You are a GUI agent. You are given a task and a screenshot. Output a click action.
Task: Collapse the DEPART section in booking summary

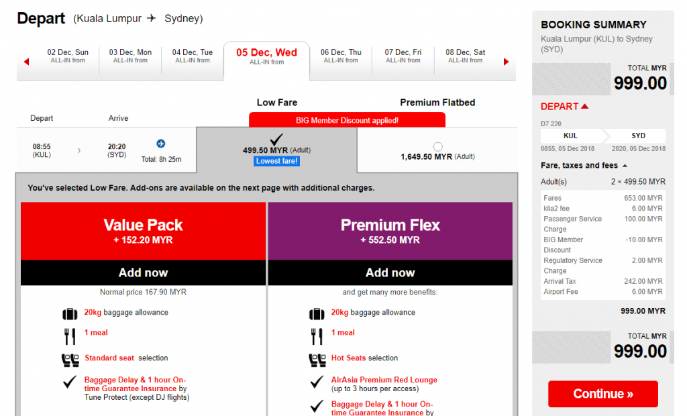pyautogui.click(x=584, y=106)
